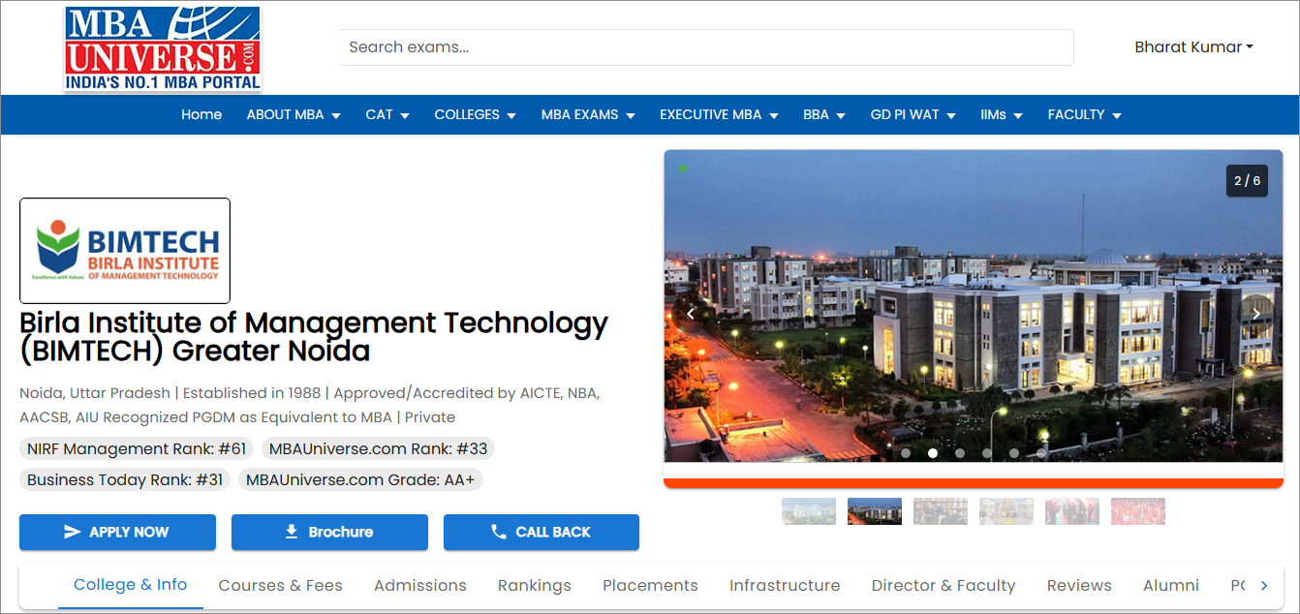
Task: Open the Courses & Fees tab
Action: click(x=281, y=585)
